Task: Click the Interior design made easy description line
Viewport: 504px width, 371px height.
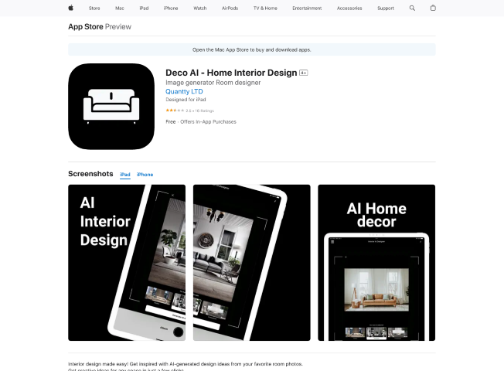Action: point(186,364)
